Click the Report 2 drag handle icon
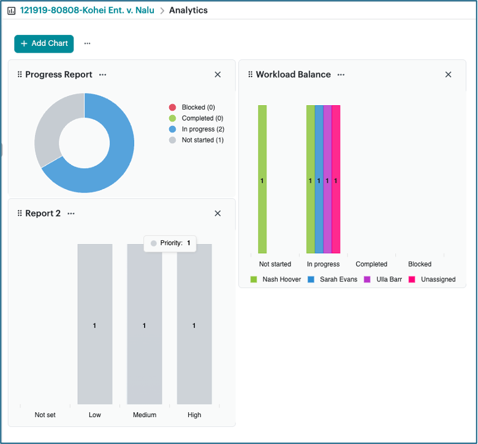This screenshot has height=444, width=478. 20,213
